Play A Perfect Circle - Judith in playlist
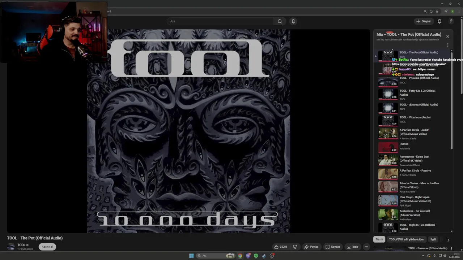463x260 pixels. (x=412, y=134)
